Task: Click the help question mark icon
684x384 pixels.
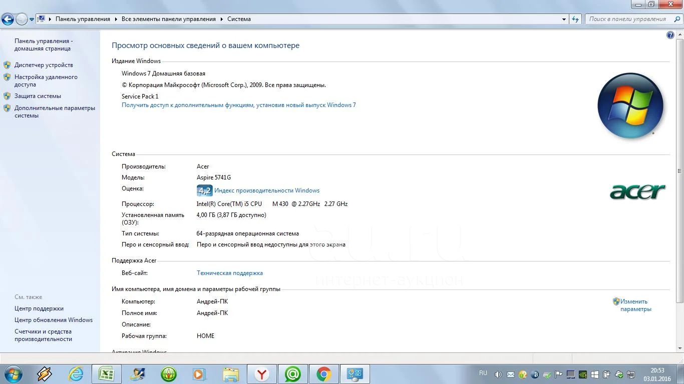Action: point(670,35)
